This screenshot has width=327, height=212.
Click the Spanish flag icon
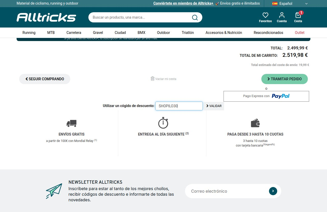click(x=275, y=4)
